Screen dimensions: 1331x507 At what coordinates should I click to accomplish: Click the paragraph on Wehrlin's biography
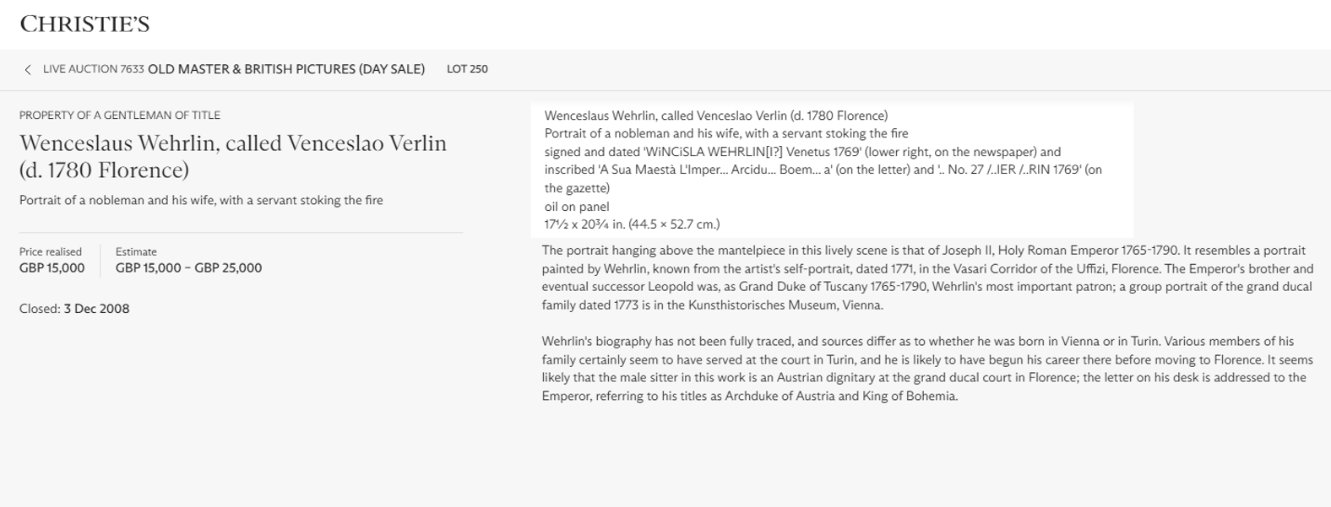pos(927,369)
